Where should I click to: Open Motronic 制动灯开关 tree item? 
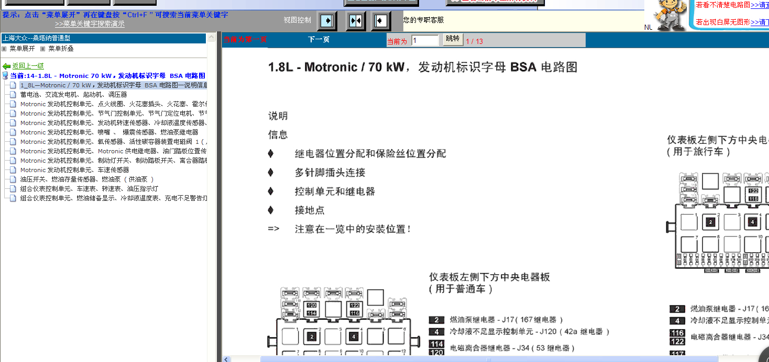tap(114, 161)
